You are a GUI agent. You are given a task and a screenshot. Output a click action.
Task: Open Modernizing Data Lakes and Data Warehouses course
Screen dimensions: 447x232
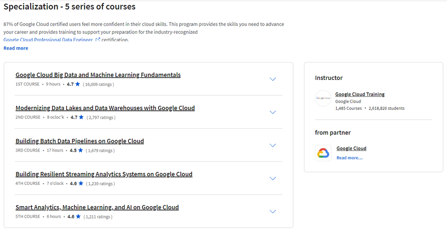point(105,108)
